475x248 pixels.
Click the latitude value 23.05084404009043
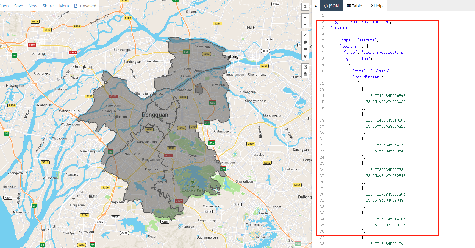click(x=385, y=200)
